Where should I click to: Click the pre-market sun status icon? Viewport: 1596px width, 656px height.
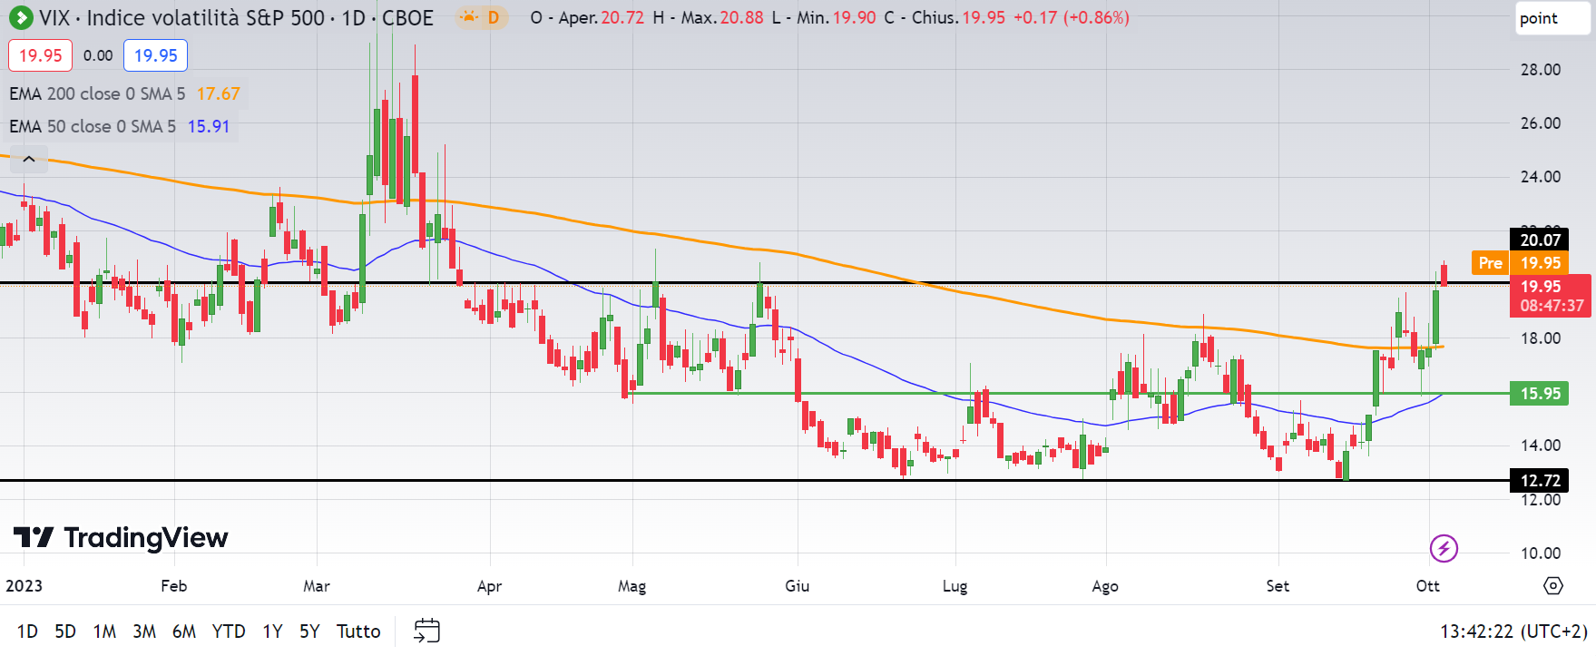click(x=468, y=17)
